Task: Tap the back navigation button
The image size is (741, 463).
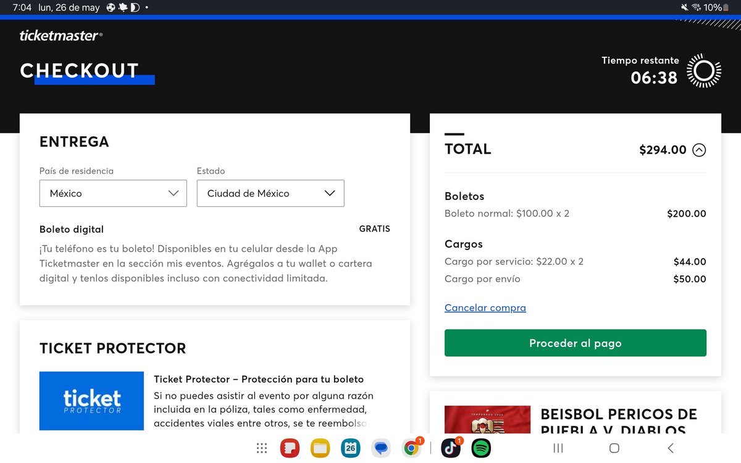Action: (671, 448)
